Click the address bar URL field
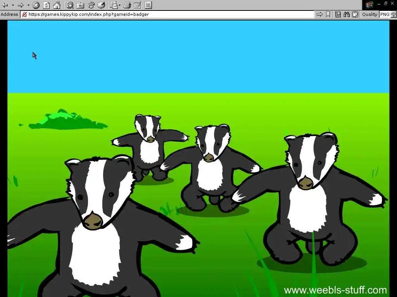The height and width of the screenshot is (297, 397). (x=167, y=14)
